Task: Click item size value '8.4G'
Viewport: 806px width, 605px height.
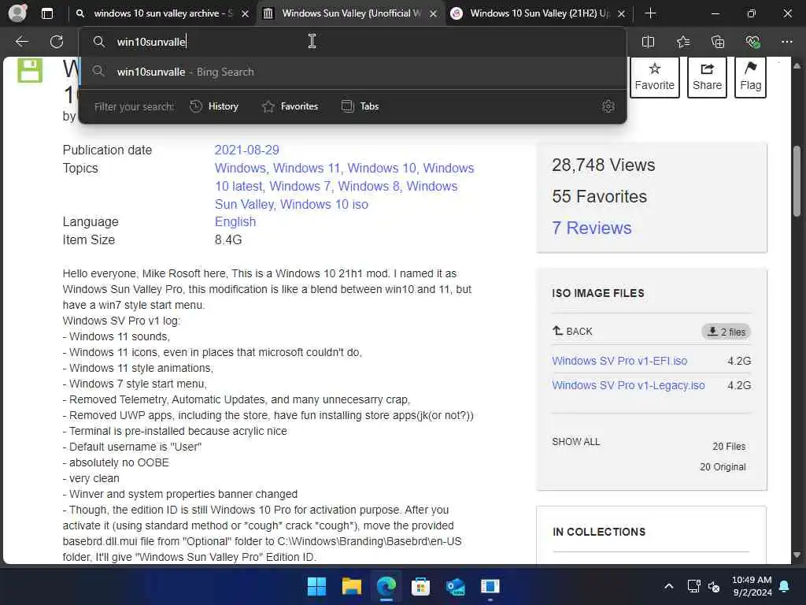Action: (228, 239)
